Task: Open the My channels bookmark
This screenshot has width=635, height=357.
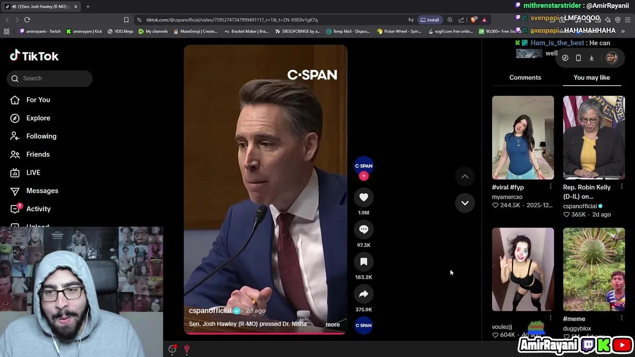Action: tap(153, 31)
